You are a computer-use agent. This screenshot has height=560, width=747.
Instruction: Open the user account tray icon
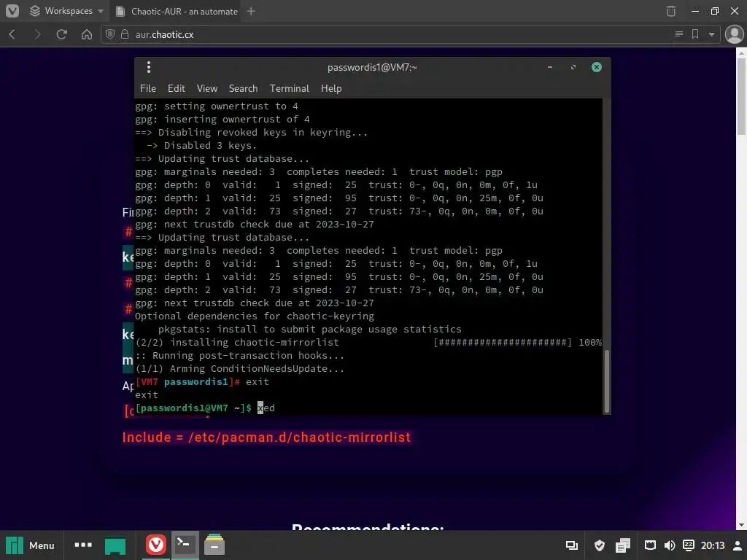(737, 545)
